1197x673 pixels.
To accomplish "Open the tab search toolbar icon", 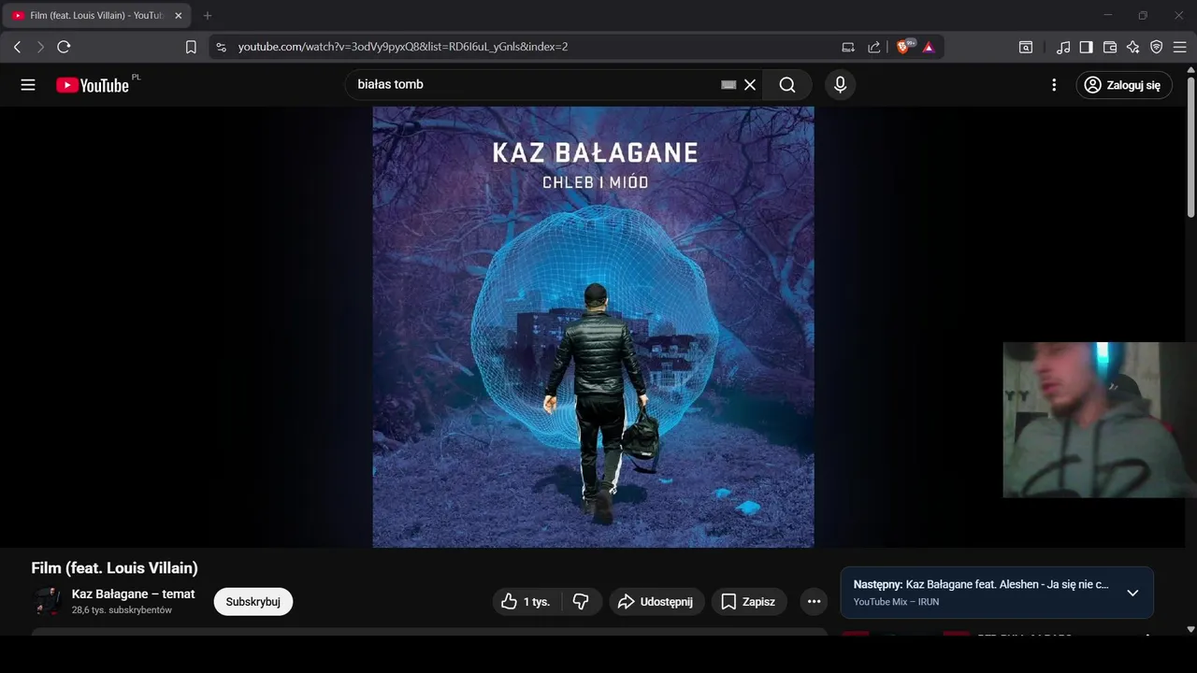I will tap(1026, 47).
